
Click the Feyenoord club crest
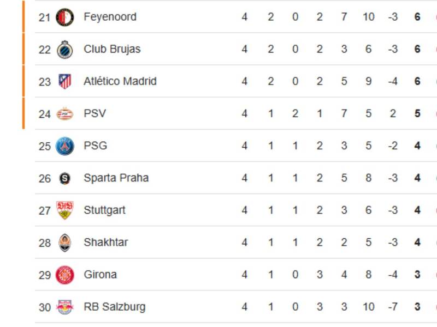point(64,16)
